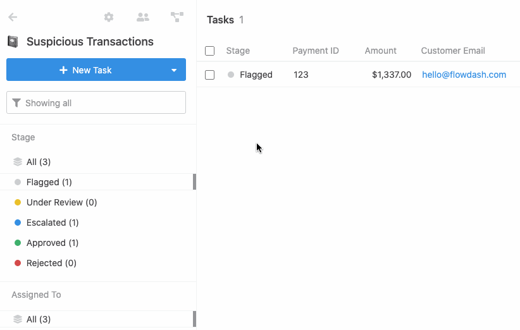Click the red dot beside Rejected
Screen dimensions: 520x330
click(x=18, y=263)
